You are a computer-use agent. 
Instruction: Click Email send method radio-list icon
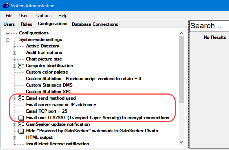pos(21,98)
